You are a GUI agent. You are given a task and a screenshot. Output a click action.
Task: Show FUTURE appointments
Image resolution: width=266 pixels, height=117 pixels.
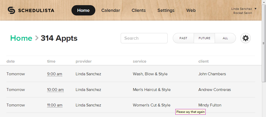pyautogui.click(x=204, y=38)
